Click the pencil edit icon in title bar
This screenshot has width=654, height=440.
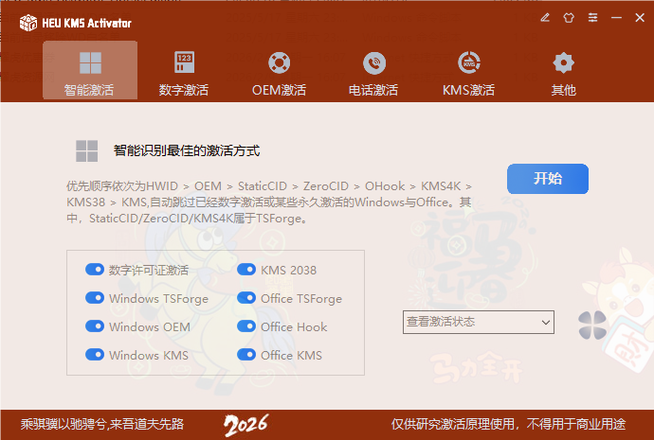click(545, 17)
